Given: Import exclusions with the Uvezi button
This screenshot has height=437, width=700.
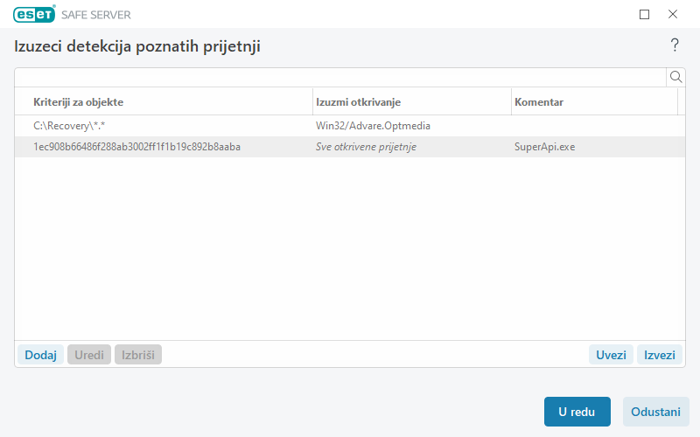Looking at the screenshot, I should click(x=611, y=355).
